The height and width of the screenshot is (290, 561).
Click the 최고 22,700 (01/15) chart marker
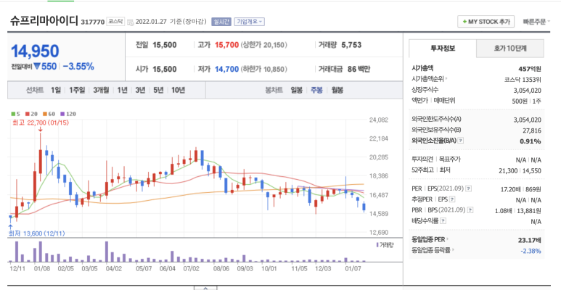[41, 123]
